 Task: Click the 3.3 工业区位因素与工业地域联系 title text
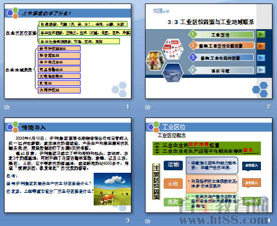211,22
